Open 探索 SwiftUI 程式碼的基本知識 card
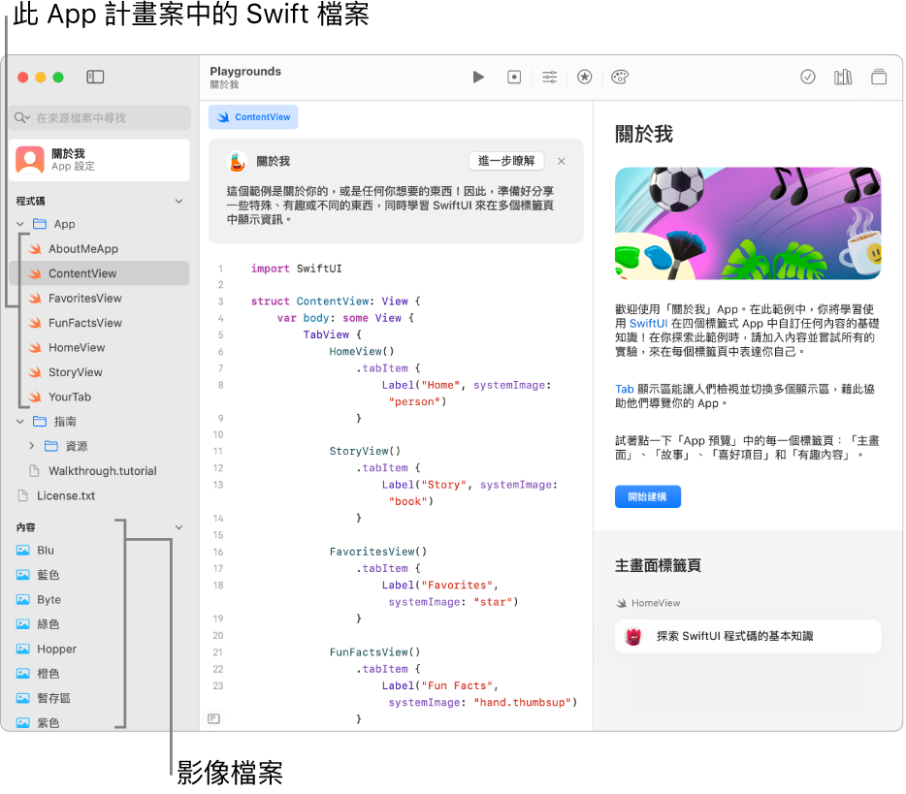 (x=748, y=636)
